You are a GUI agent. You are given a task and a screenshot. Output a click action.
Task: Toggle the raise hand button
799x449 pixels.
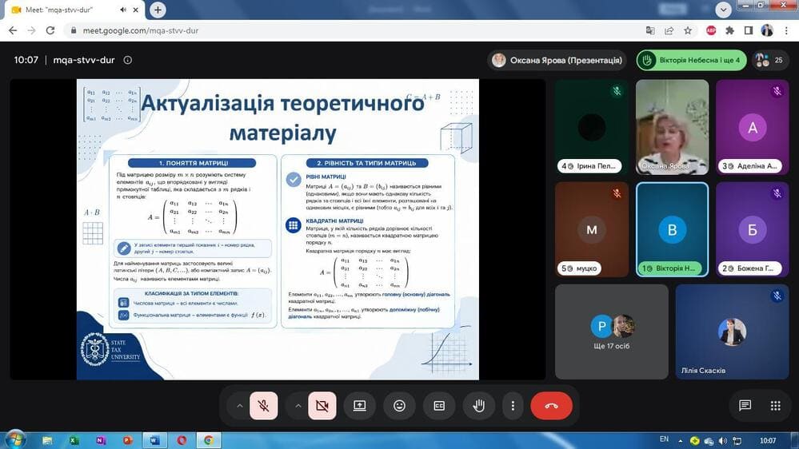(478, 406)
